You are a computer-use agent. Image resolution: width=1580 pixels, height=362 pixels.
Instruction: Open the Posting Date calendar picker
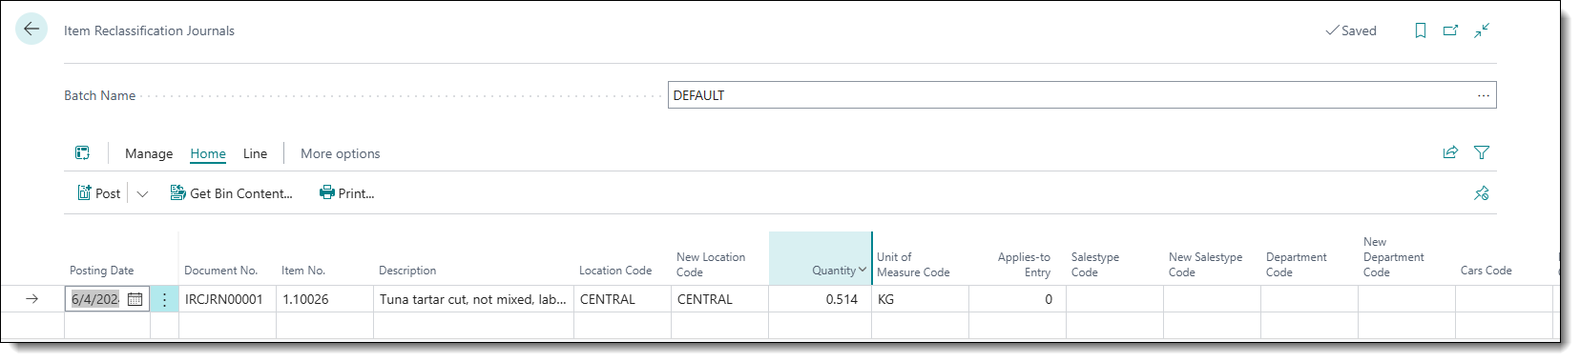pyautogui.click(x=135, y=299)
